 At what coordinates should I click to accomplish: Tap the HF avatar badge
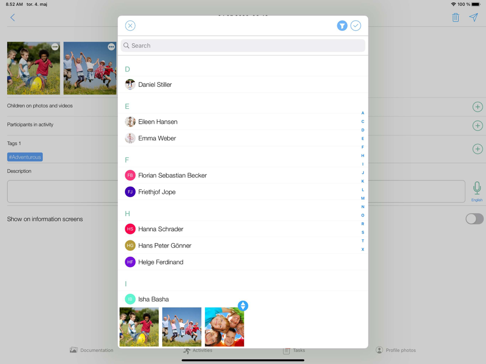point(130,262)
